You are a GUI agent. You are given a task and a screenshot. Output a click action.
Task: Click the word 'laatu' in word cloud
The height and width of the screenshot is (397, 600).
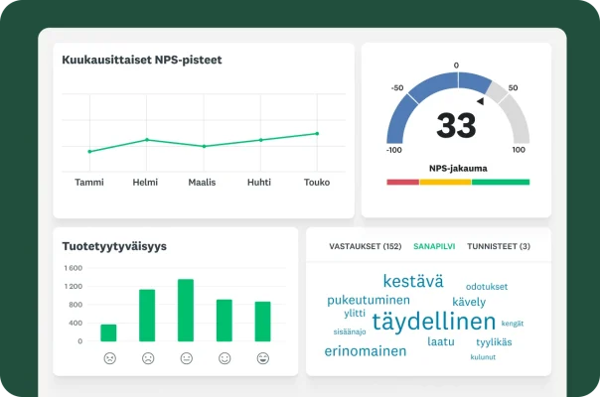click(441, 341)
